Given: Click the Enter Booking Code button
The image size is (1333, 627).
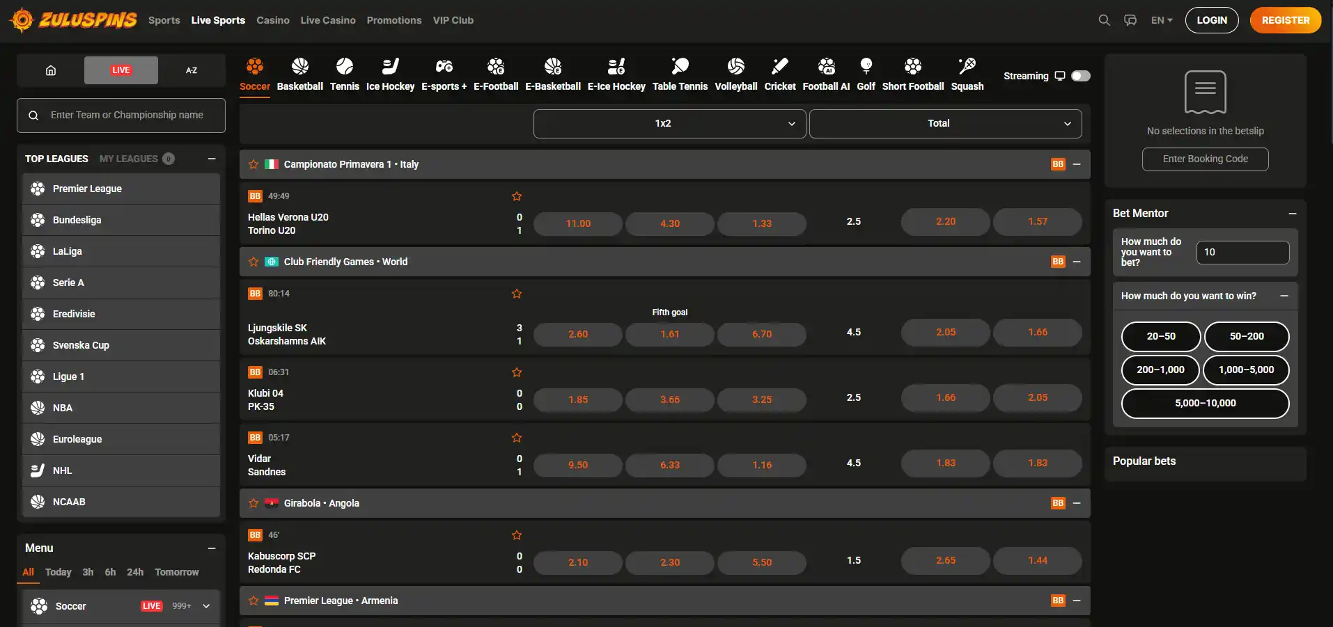Looking at the screenshot, I should [x=1206, y=159].
